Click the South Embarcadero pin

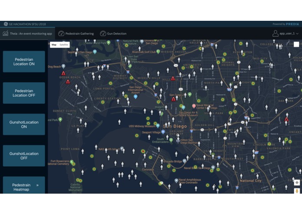coord(171,140)
